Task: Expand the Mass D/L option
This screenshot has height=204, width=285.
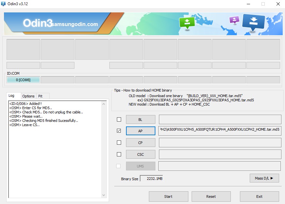Action: 264,178
